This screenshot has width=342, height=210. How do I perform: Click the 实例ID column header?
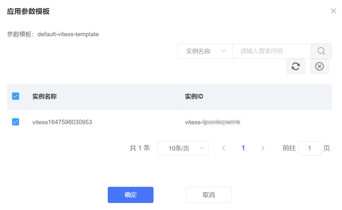194,97
